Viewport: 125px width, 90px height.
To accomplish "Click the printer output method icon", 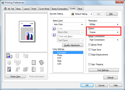I will point(9,56).
